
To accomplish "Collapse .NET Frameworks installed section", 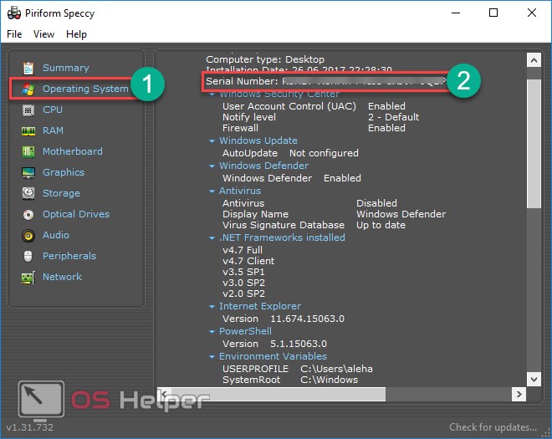I will [212, 238].
